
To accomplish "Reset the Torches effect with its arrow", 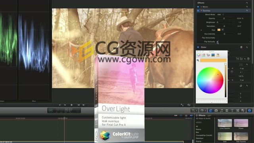I will click(247, 11).
